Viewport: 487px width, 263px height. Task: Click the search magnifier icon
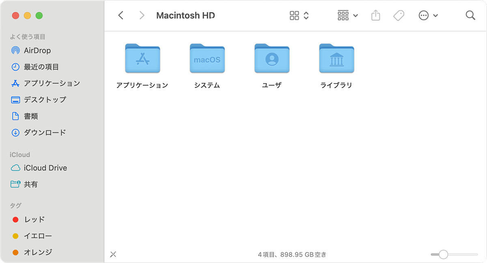point(470,15)
